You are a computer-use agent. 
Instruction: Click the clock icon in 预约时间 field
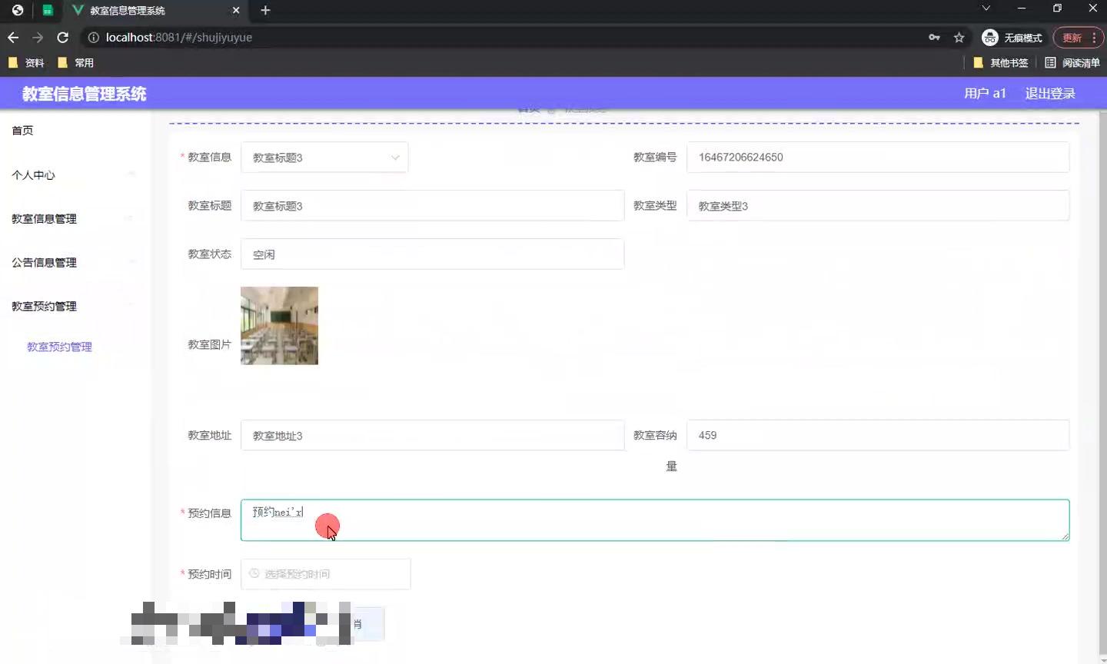tap(254, 574)
